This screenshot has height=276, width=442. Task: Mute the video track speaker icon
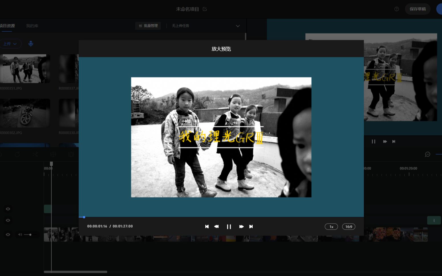tap(20, 235)
